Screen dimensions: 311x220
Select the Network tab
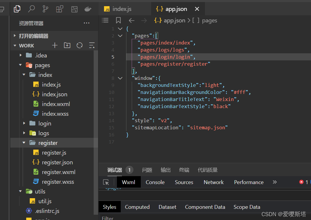point(214,182)
